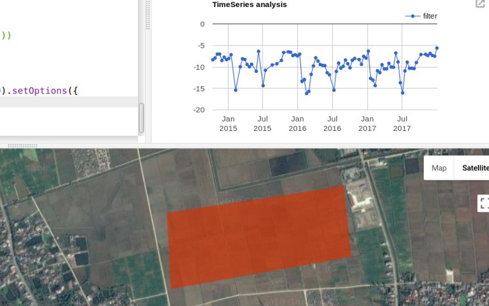Click the TimeSeries analysis chart title
Image resolution: width=489 pixels, height=306 pixels.
coord(249,5)
